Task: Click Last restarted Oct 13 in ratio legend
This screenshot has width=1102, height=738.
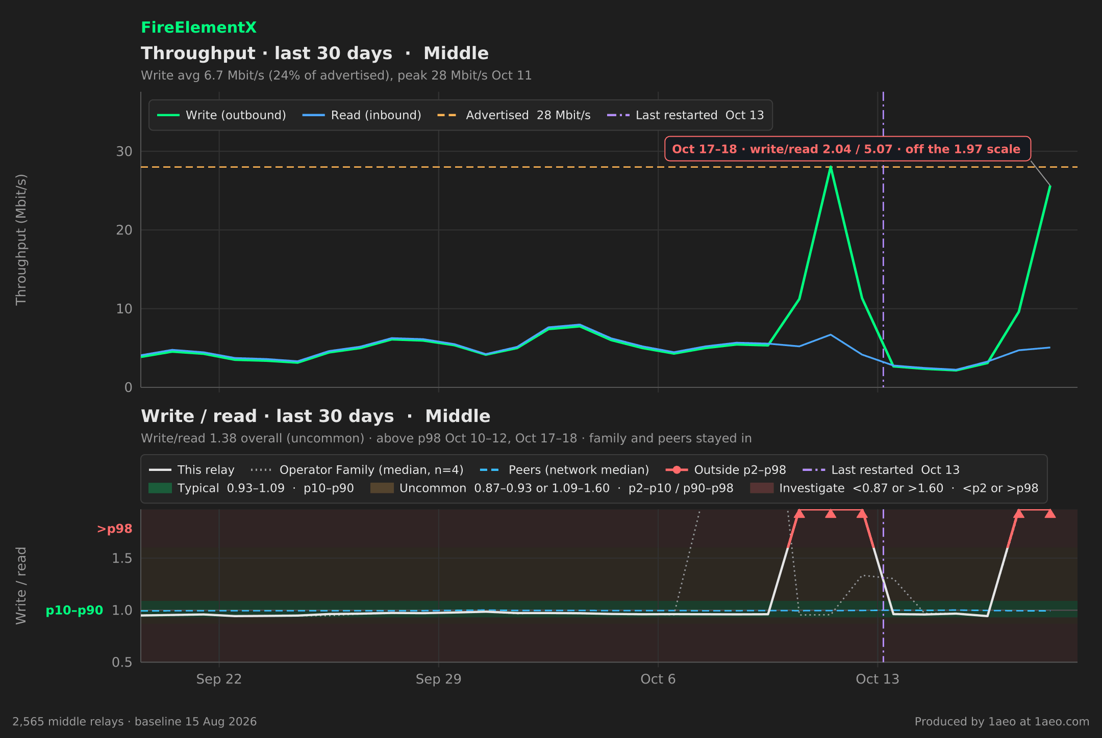Action: click(881, 470)
